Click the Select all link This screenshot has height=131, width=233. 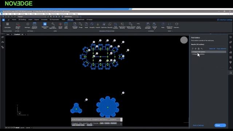click(212, 49)
